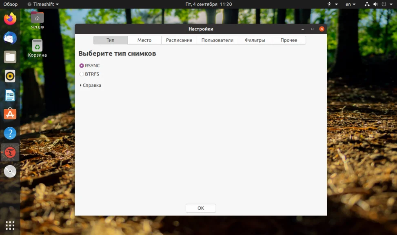Switch to the Тип tab
Viewport: 397px width, 235px height.
(x=111, y=40)
